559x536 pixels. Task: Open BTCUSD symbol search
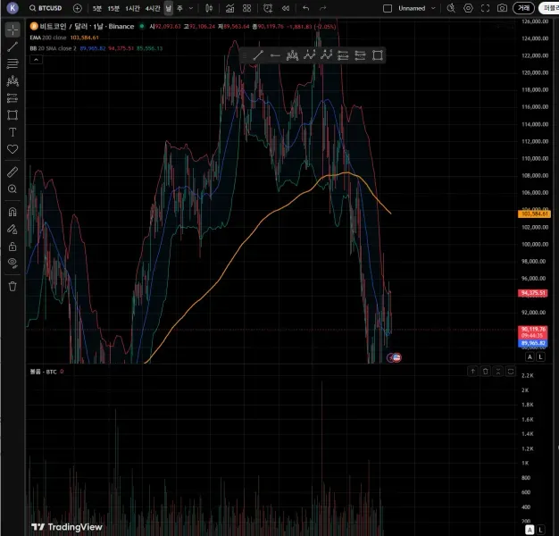point(46,8)
